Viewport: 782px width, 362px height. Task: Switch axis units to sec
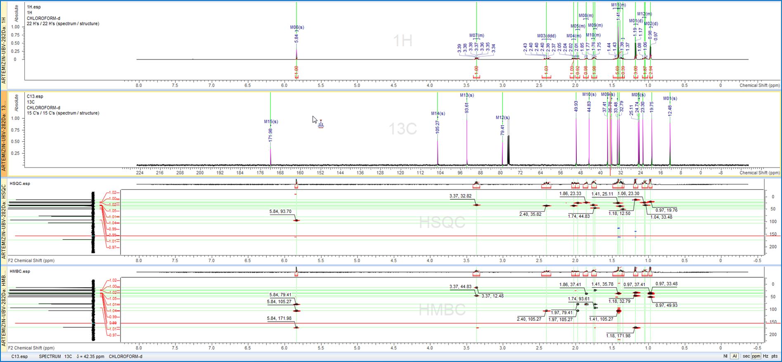pos(746,356)
